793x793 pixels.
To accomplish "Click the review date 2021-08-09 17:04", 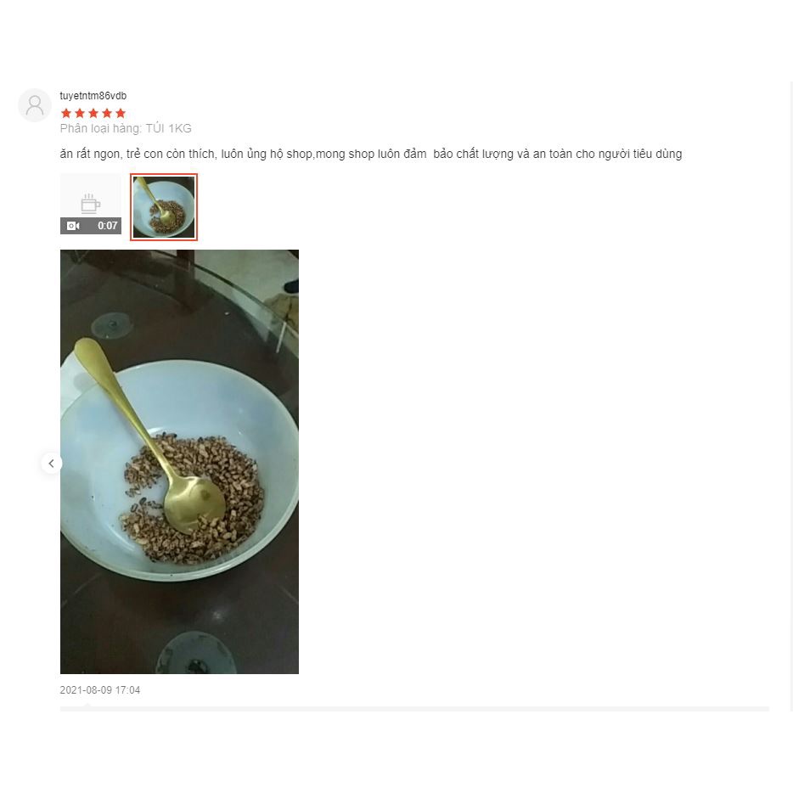I will coord(100,689).
